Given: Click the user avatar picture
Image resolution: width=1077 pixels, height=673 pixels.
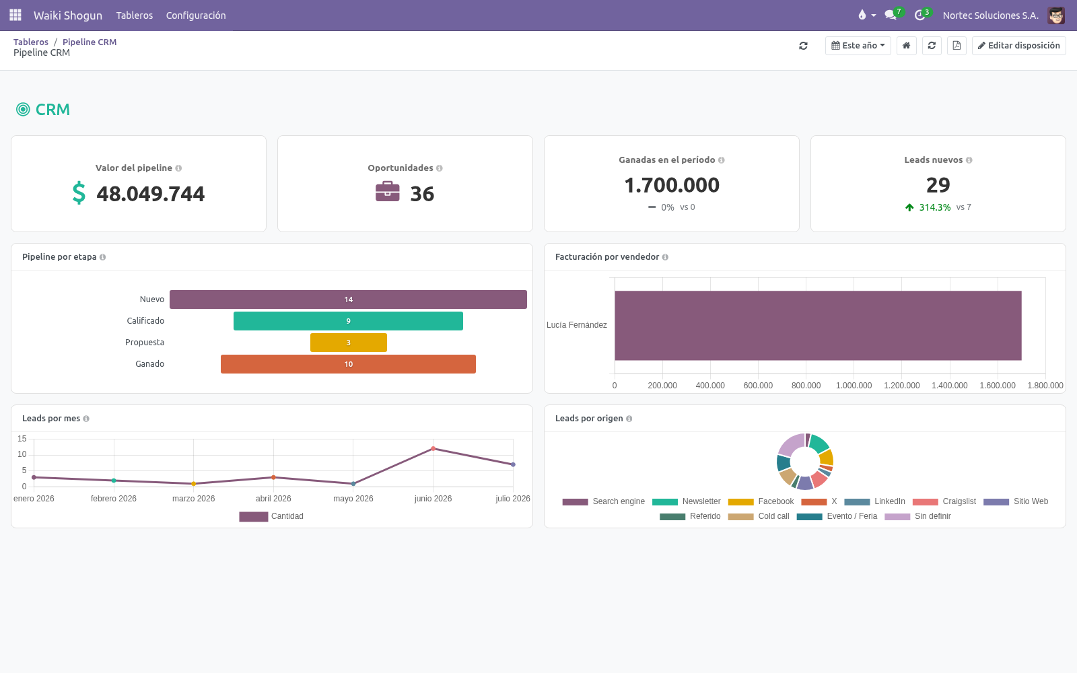Looking at the screenshot, I should click(x=1056, y=15).
